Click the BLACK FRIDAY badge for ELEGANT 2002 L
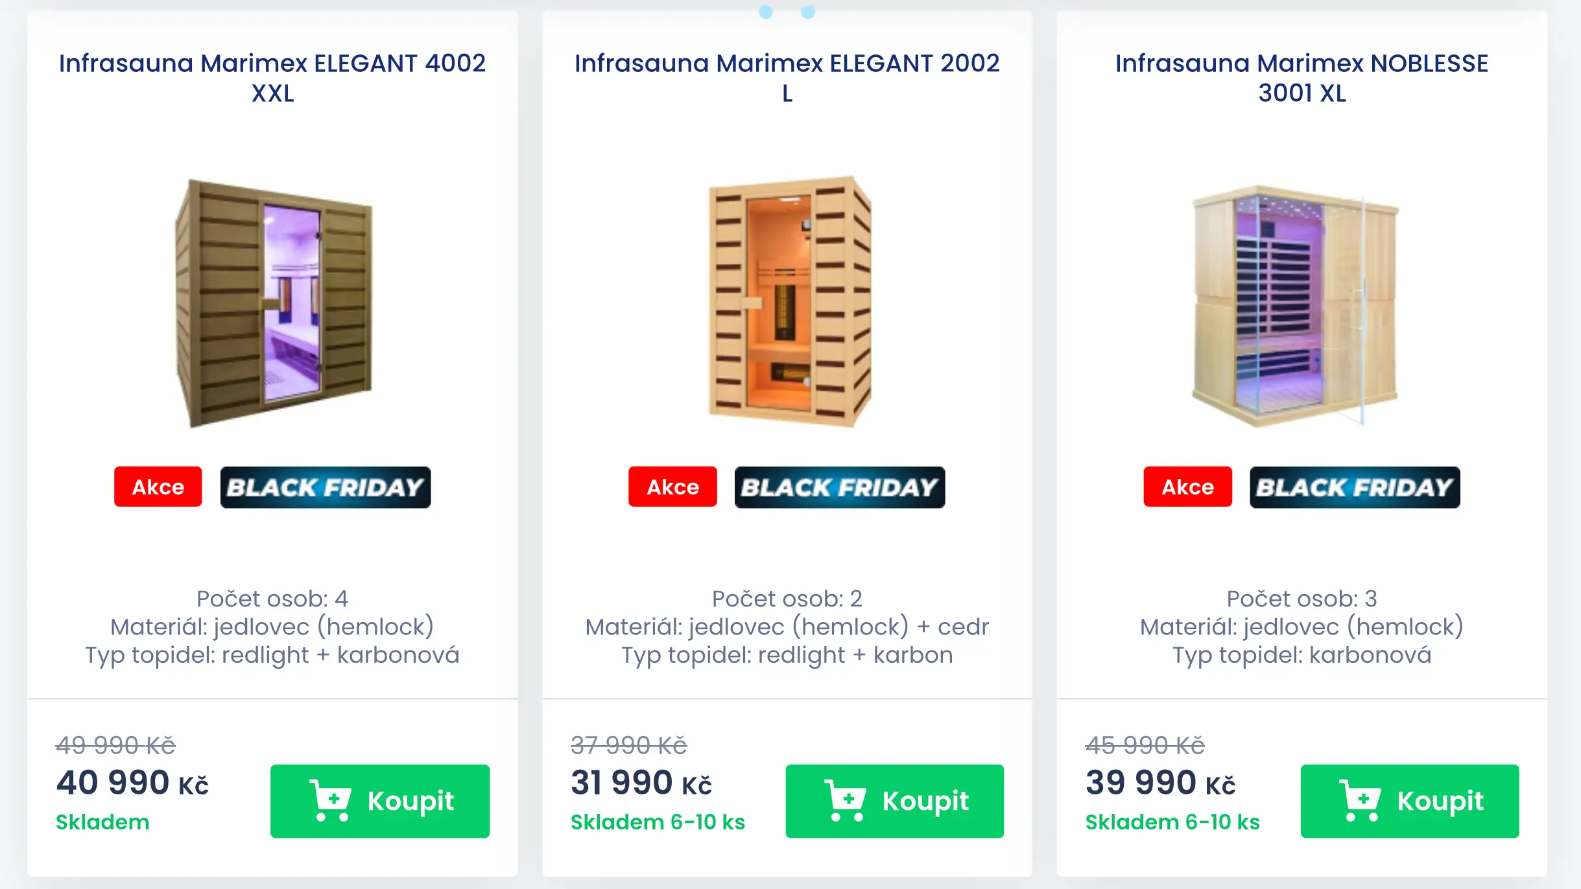 coord(841,487)
